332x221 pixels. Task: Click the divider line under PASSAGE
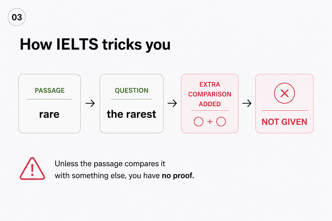[x=49, y=99]
